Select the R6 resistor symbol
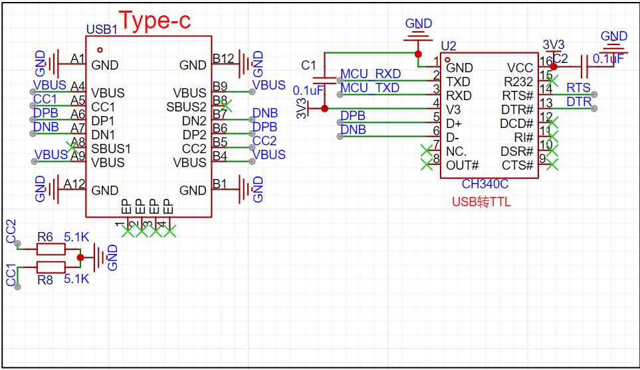Viewport: 640px width, 370px height. pos(51,249)
